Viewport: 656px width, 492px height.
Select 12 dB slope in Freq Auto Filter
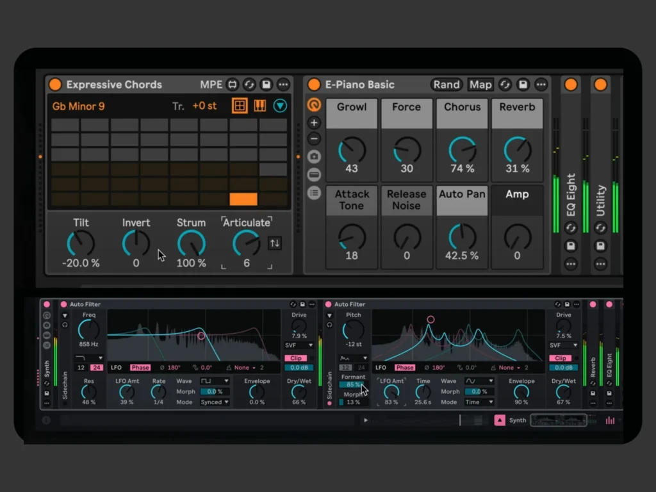click(81, 367)
